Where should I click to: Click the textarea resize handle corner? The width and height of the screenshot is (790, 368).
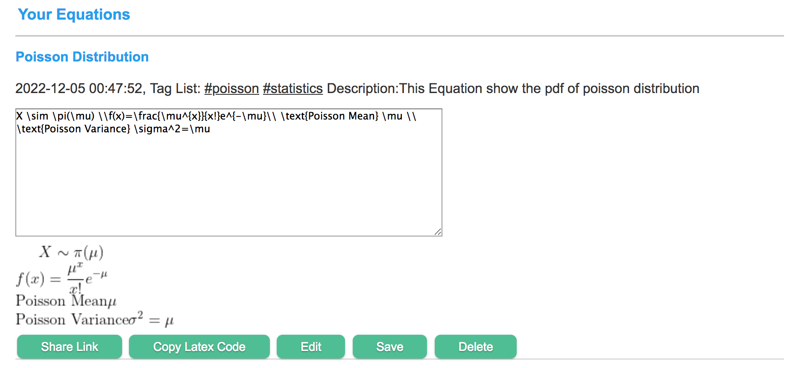click(438, 232)
